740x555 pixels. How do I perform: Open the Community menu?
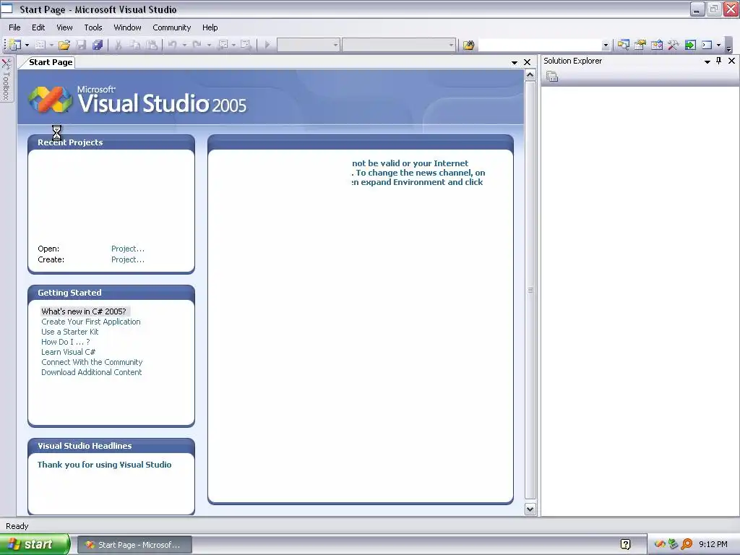click(x=172, y=27)
